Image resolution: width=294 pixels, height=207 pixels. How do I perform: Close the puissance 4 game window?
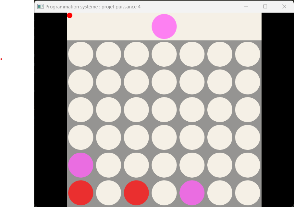[x=284, y=6]
